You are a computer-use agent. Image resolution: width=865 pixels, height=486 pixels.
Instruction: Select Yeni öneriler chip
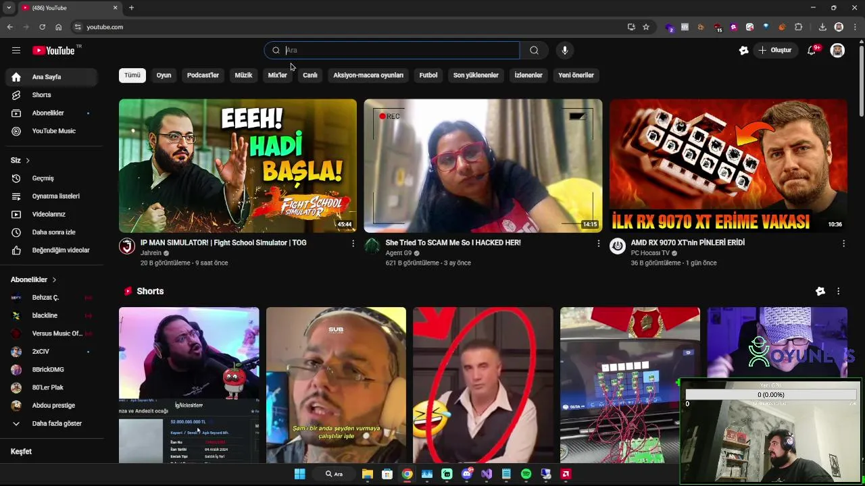point(576,75)
